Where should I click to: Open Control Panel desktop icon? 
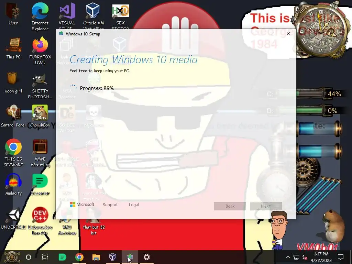[x=13, y=116]
